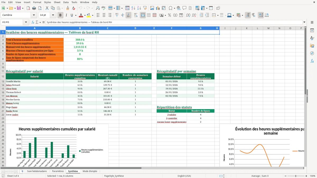The width and height of the screenshot is (317, 178).
Task: Open sidebar Styles panel icon
Action: pyautogui.click(x=312, y=38)
